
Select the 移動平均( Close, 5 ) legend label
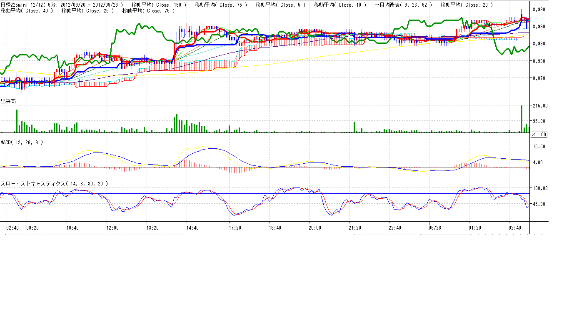280,5
